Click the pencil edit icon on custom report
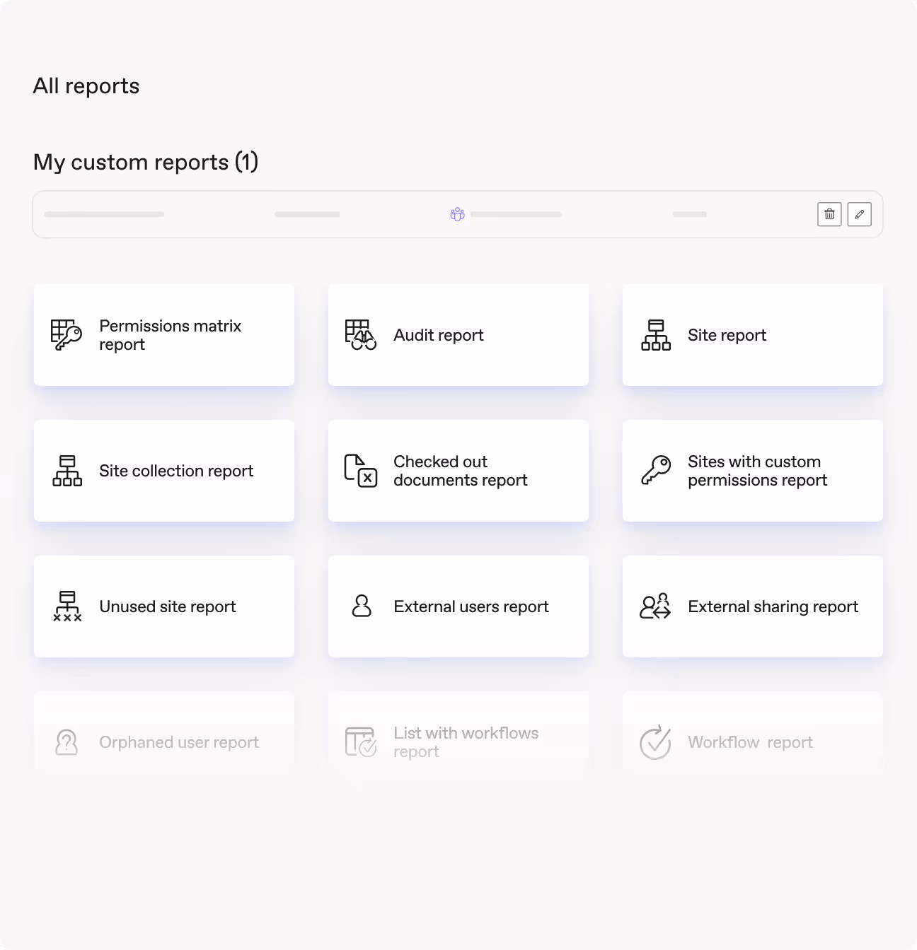This screenshot has height=950, width=917. (x=860, y=214)
